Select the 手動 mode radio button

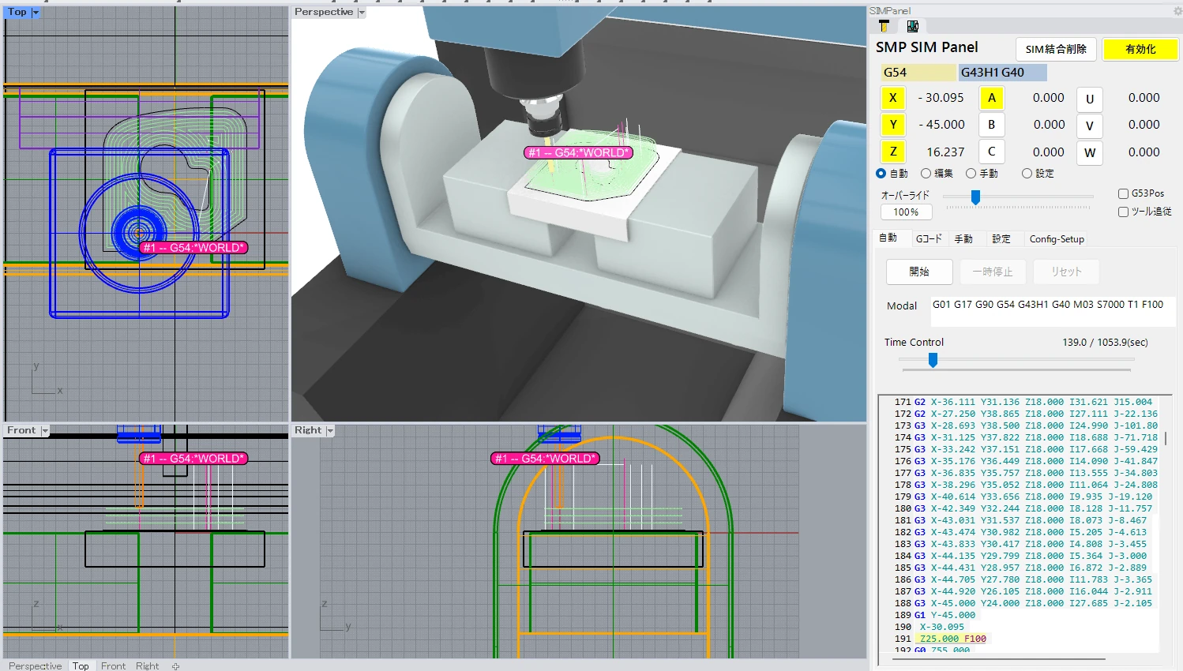(971, 174)
